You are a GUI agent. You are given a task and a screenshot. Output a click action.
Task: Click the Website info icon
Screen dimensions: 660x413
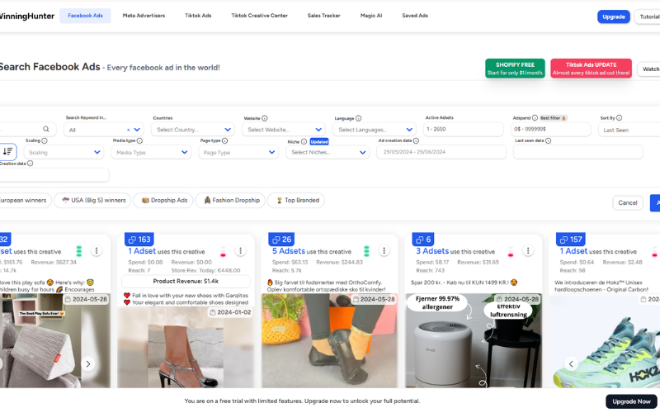point(264,118)
